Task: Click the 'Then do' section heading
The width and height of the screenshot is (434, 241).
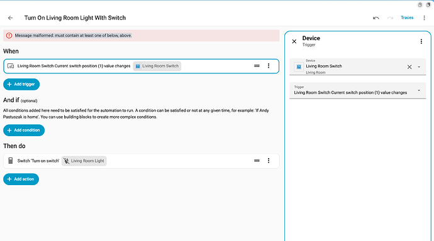Action: click(14, 146)
